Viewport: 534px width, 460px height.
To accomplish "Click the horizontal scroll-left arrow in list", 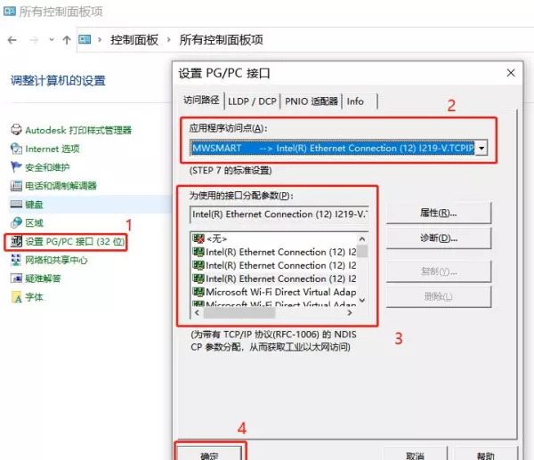I will pos(198,312).
